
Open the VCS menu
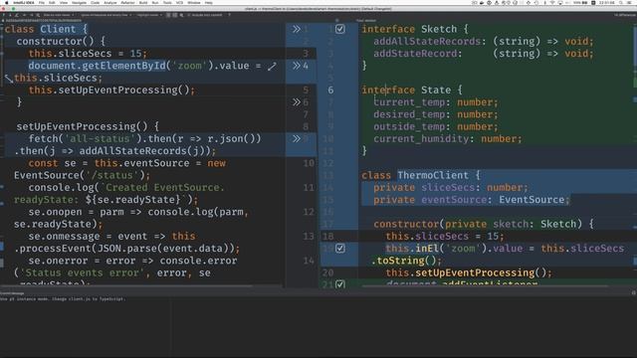click(x=179, y=2)
